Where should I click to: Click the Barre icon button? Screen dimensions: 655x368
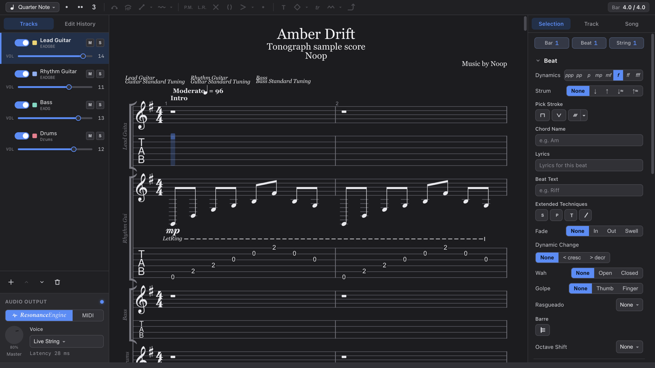542,330
